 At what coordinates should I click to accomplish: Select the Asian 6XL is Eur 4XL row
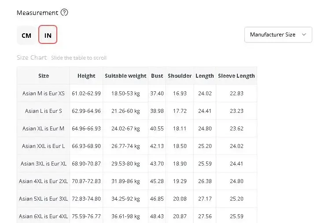tap(137, 216)
